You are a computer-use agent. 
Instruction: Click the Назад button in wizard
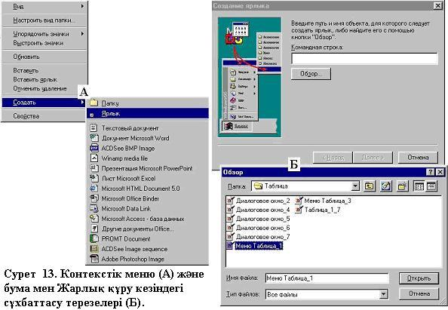coord(333,158)
